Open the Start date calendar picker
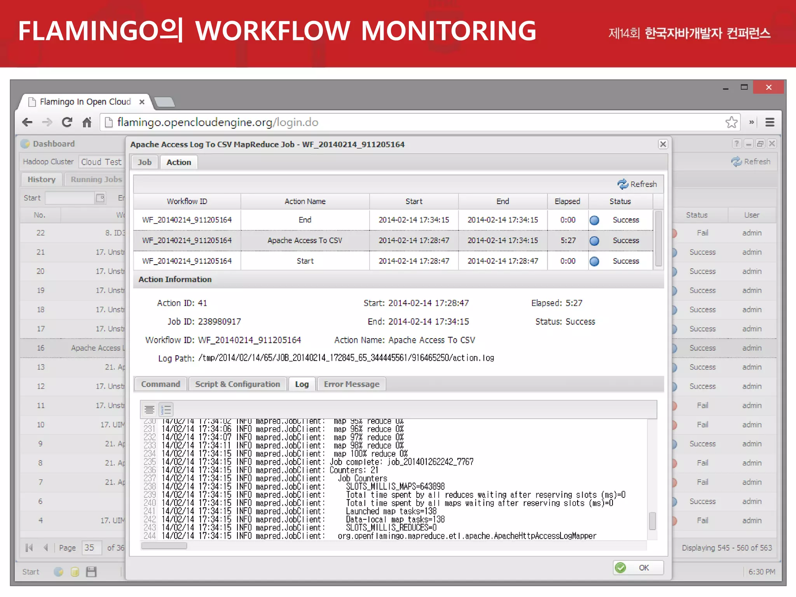The image size is (796, 597). click(100, 198)
